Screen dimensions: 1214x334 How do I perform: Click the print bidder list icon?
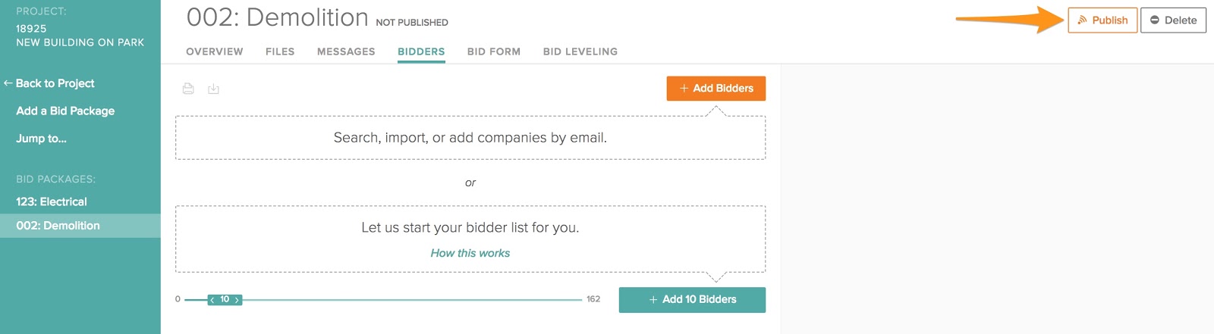coord(188,89)
